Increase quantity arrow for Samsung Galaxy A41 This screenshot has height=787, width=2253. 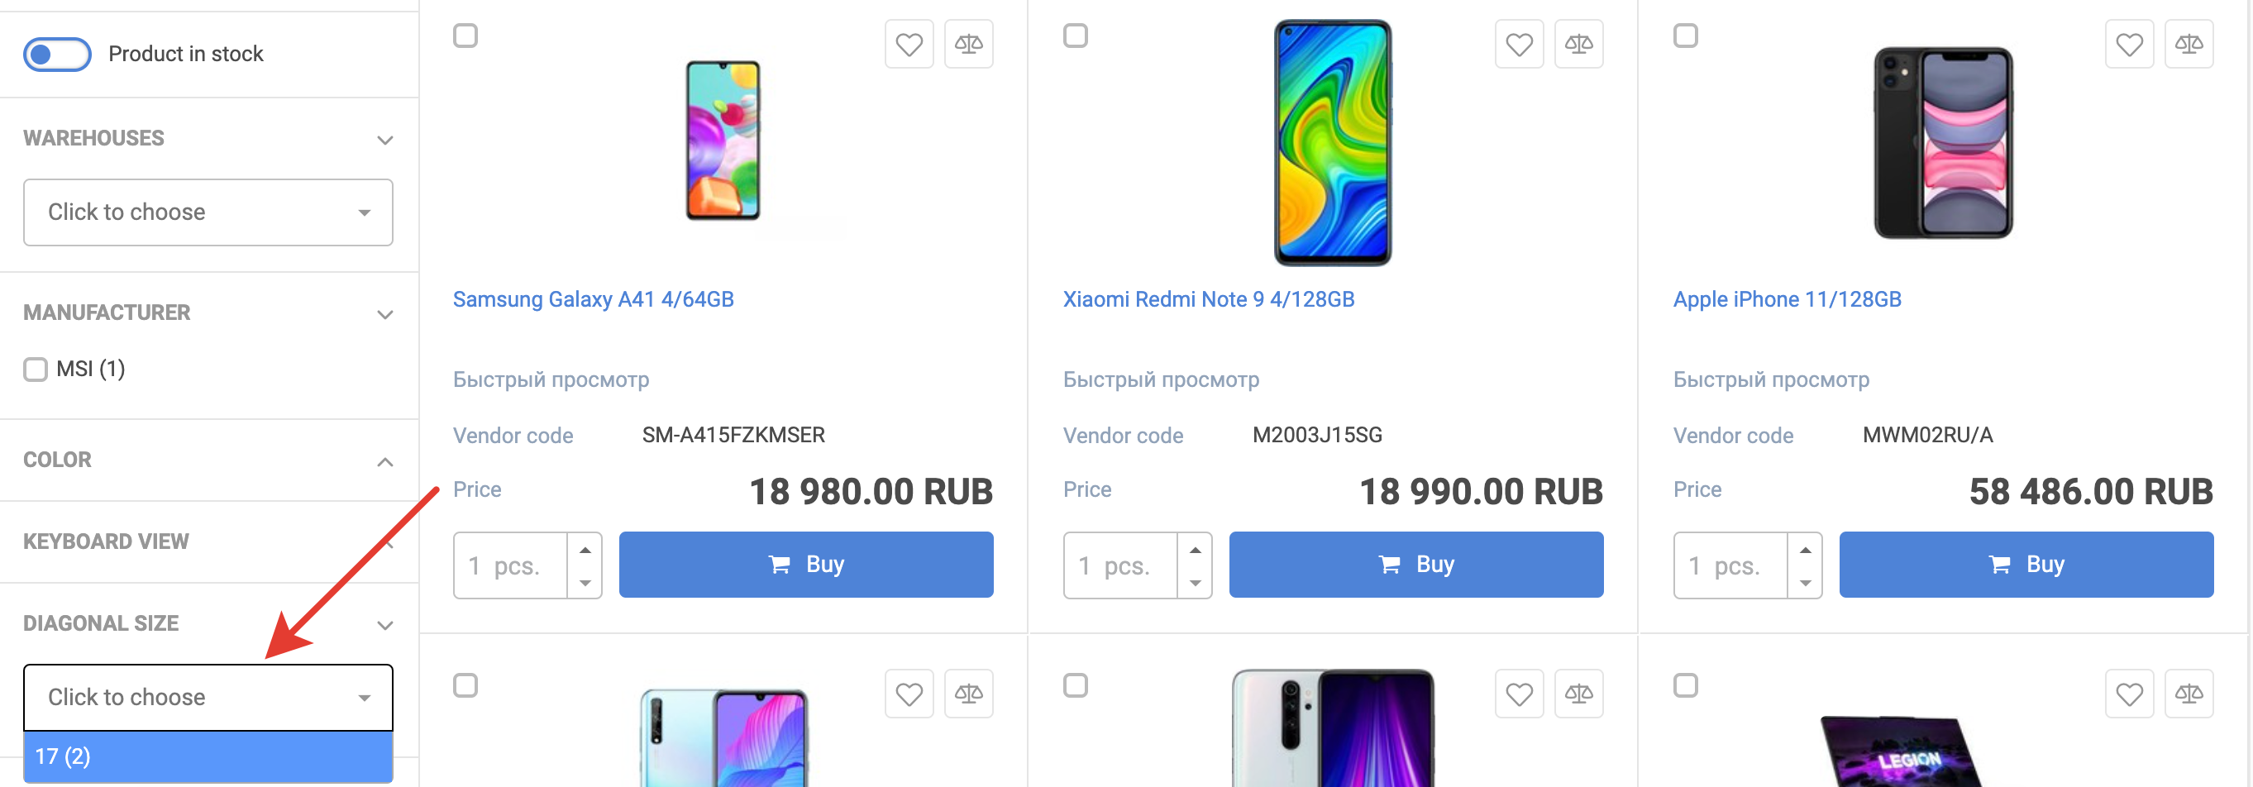coord(585,550)
